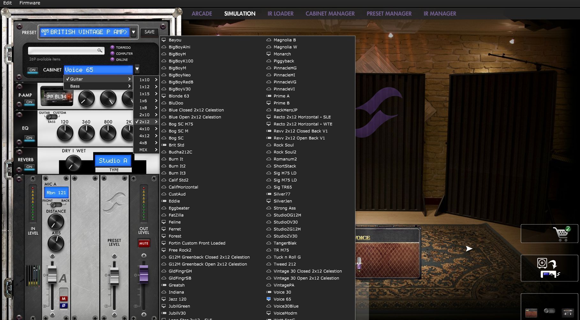Toggle the Mic A Front/Back switch
580x320 pixels.
56,205
